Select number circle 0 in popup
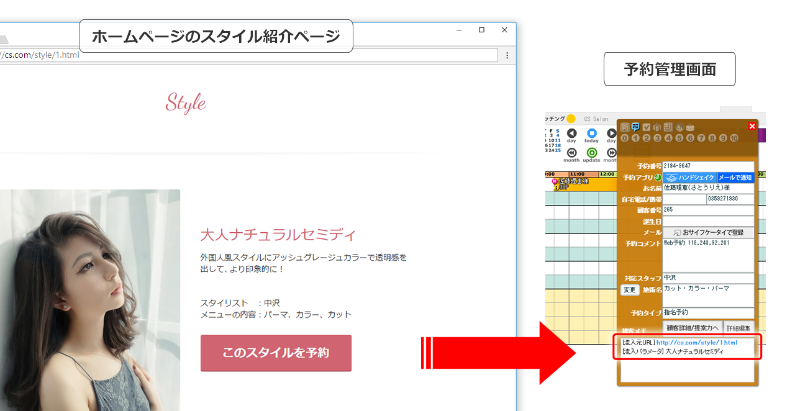This screenshot has height=411, width=795. [x=624, y=138]
